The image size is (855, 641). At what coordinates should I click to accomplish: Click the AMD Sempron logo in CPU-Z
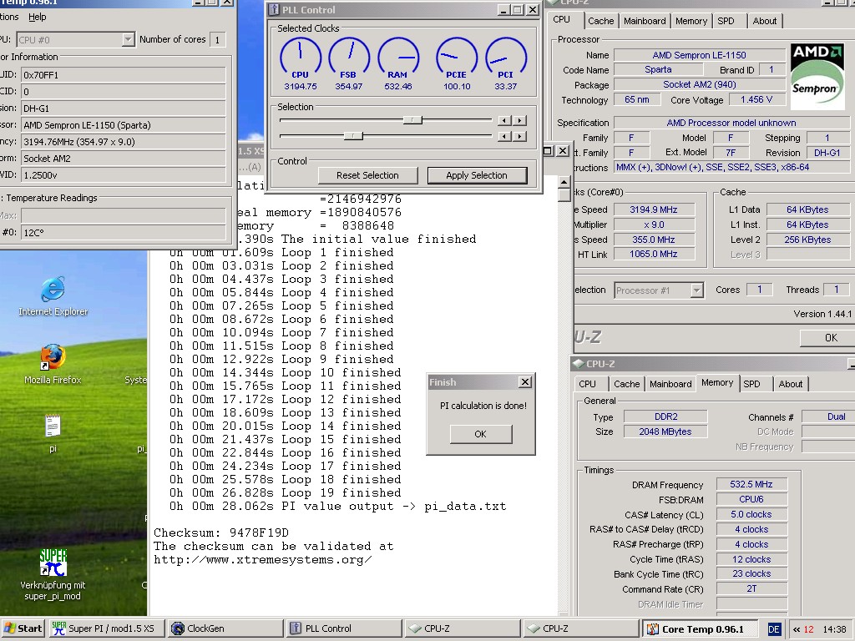[817, 76]
